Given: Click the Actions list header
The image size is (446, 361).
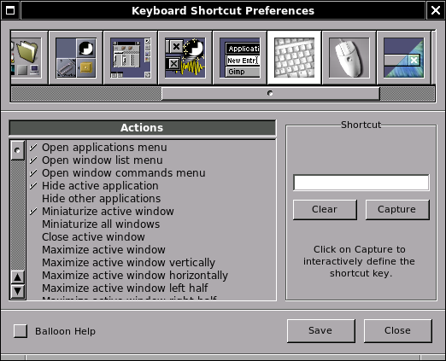Looking at the screenshot, I should coord(143,128).
